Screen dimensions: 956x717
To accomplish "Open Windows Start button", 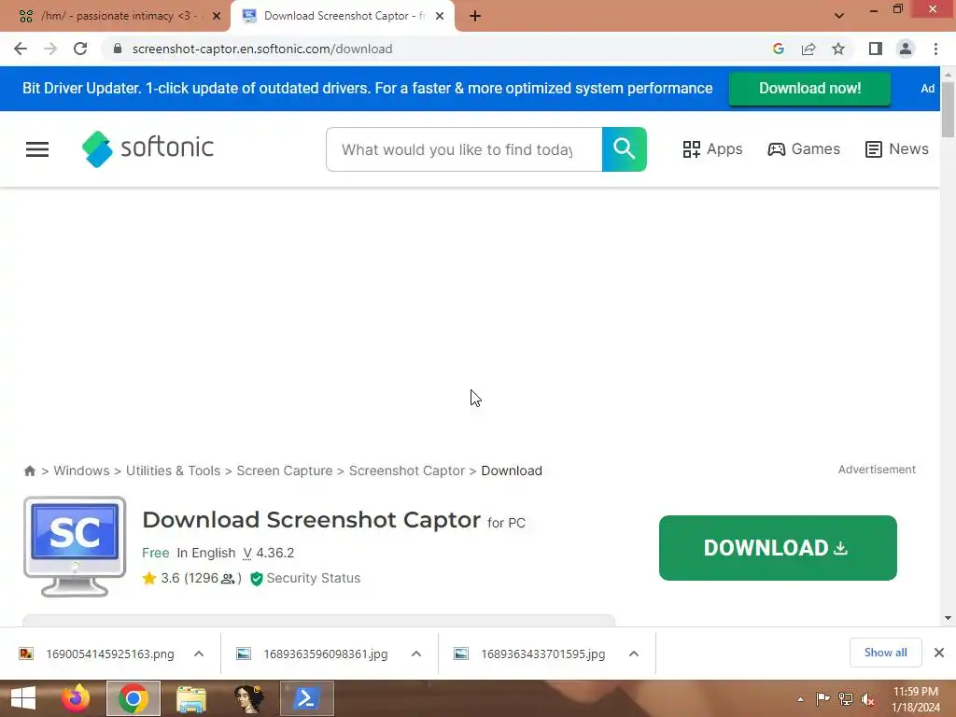I will pyautogui.click(x=23, y=698).
